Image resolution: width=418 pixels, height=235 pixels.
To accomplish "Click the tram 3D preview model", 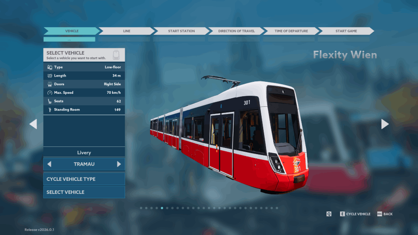I will (230, 134).
